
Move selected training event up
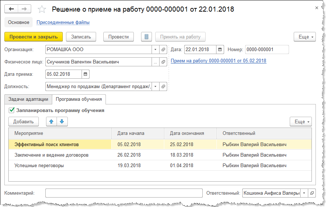click(x=51, y=121)
